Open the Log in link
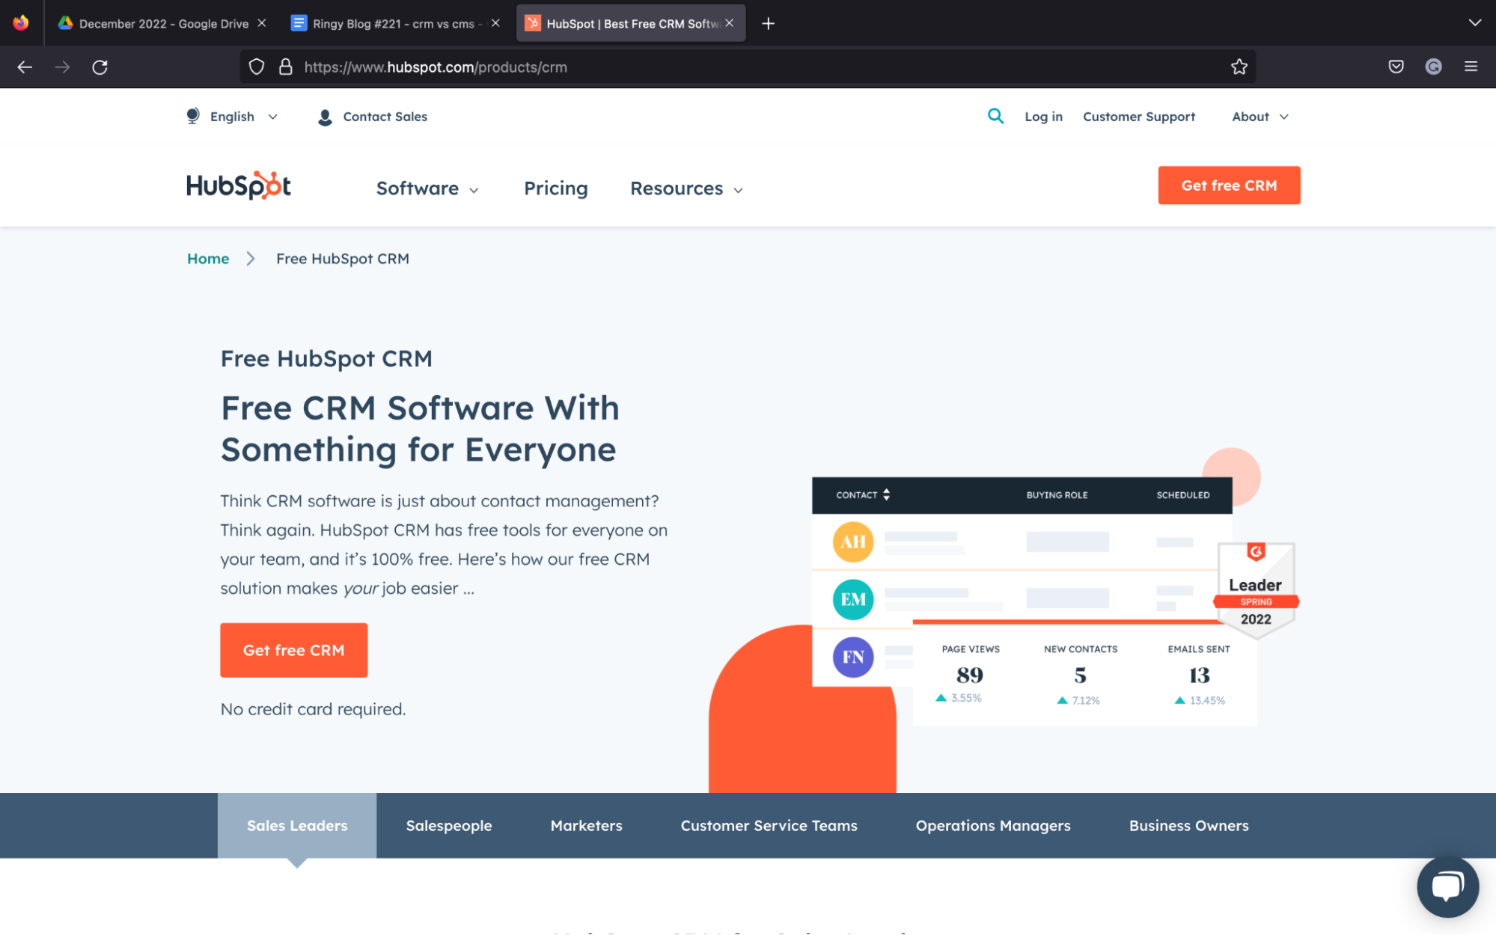 (1043, 117)
